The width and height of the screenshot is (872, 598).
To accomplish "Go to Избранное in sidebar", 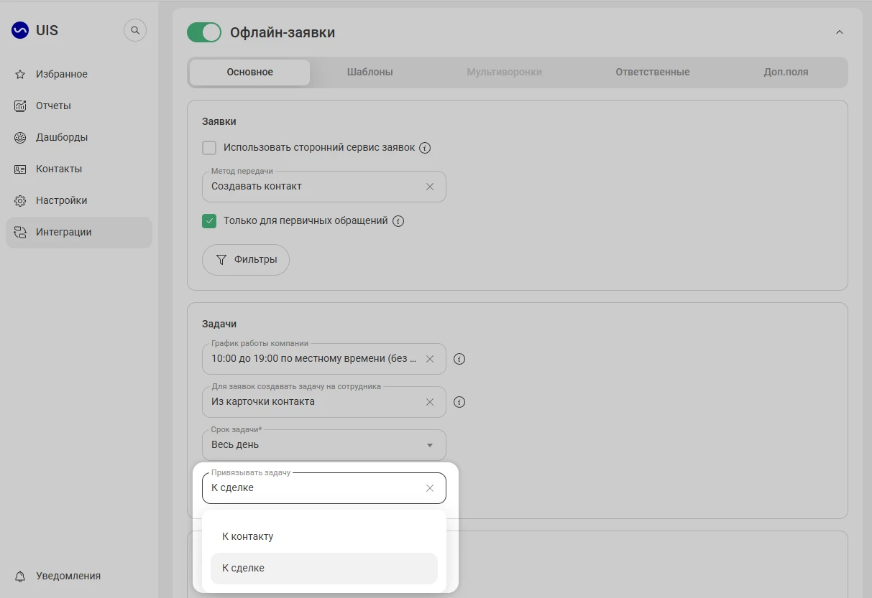I will point(79,74).
